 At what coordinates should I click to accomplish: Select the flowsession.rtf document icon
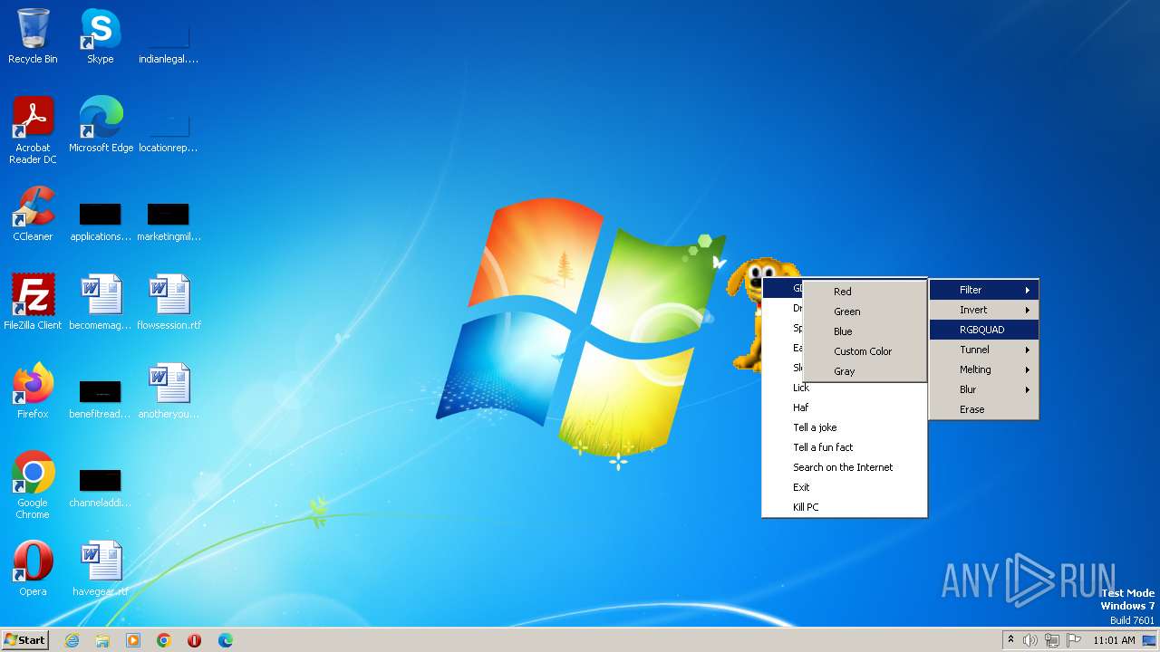[169, 302]
